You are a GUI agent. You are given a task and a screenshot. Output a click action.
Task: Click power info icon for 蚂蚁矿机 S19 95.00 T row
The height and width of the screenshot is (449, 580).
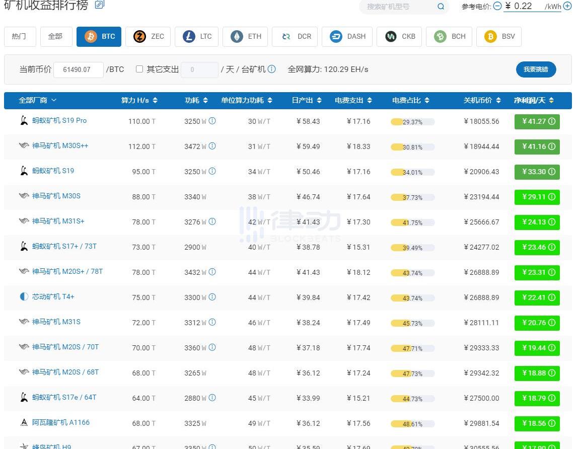[x=212, y=171]
